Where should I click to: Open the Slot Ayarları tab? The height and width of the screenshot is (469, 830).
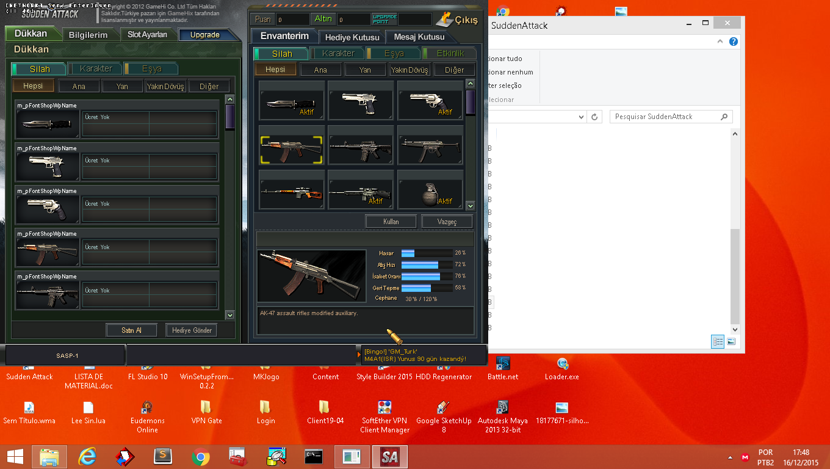pyautogui.click(x=147, y=34)
